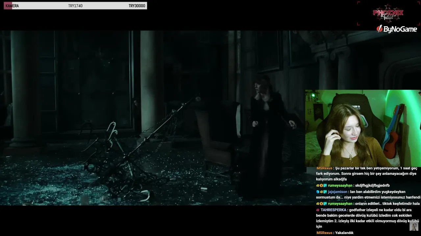Click onların editleri.. tiktok keşfetimdir message
The image size is (421, 236).
pos(387,204)
